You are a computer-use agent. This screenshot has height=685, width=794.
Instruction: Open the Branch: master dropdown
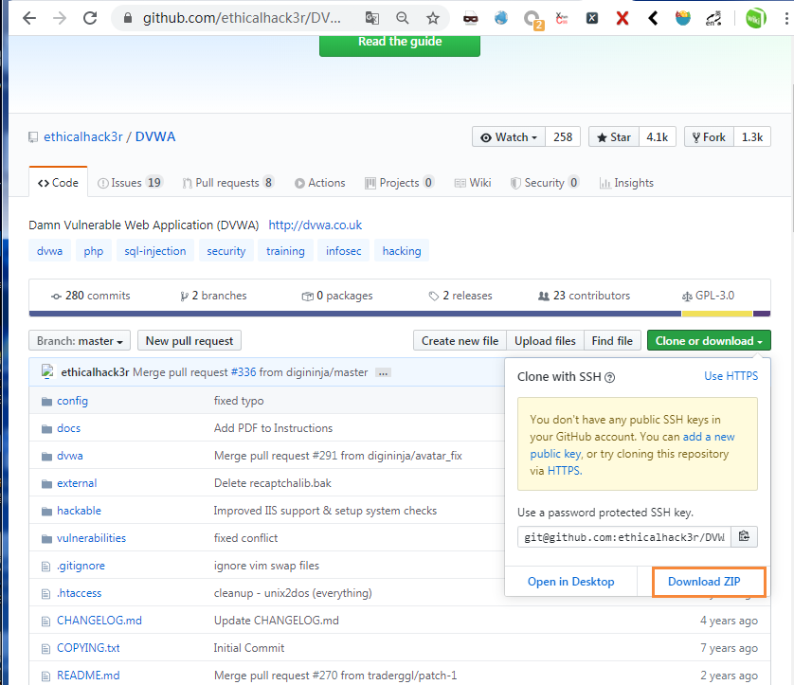point(80,341)
